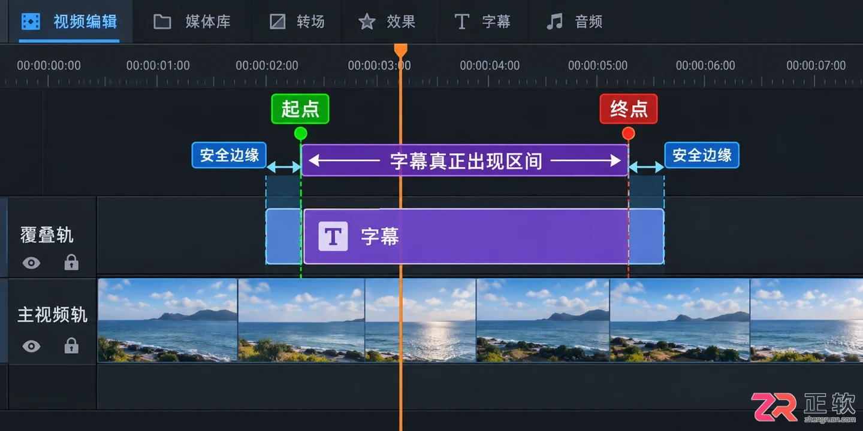Go to the 音频 tab
This screenshot has height=431, width=863.
(574, 22)
